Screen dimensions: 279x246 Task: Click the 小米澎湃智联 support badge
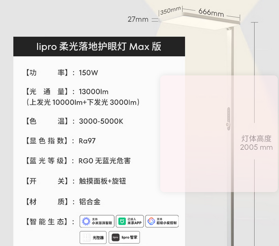pyautogui.click(x=97, y=221)
